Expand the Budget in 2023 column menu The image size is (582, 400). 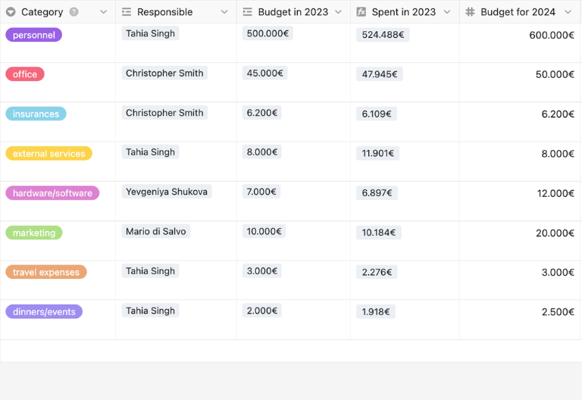[338, 12]
